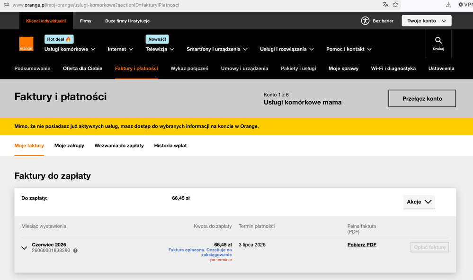Screen dimensions: 473x280
Task: Open the Akcje dropdown
Action: tap(419, 202)
